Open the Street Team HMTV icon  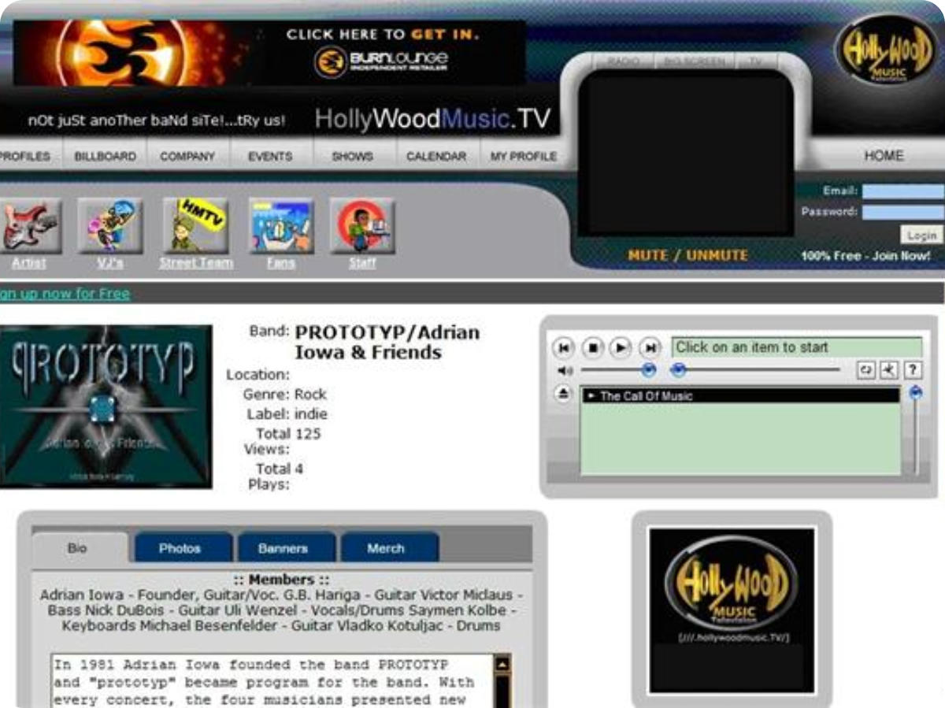(x=195, y=225)
